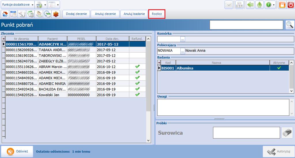Click the orange medical star icon
The height and width of the screenshot is (158, 295).
click(56, 14)
